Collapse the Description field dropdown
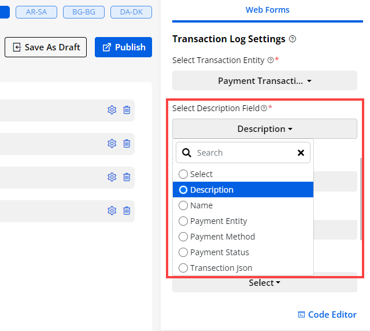This screenshot has height=331, width=370. (264, 129)
